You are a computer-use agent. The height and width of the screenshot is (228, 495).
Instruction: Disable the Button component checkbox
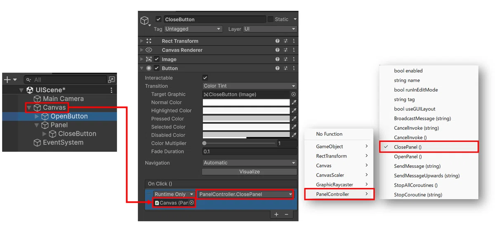157,68
